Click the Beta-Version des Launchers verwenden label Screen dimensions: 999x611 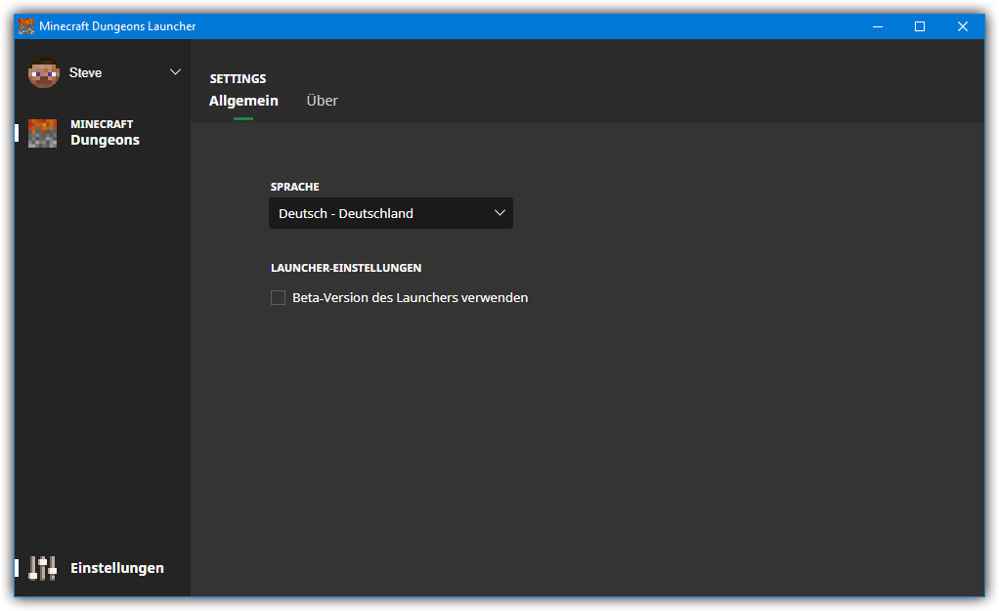pyautogui.click(x=410, y=297)
